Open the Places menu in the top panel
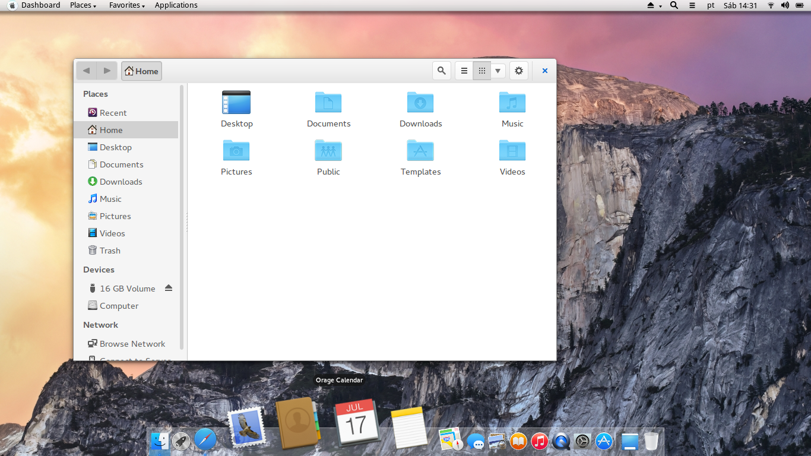Screen dimensions: 811x456 pyautogui.click(x=83, y=5)
